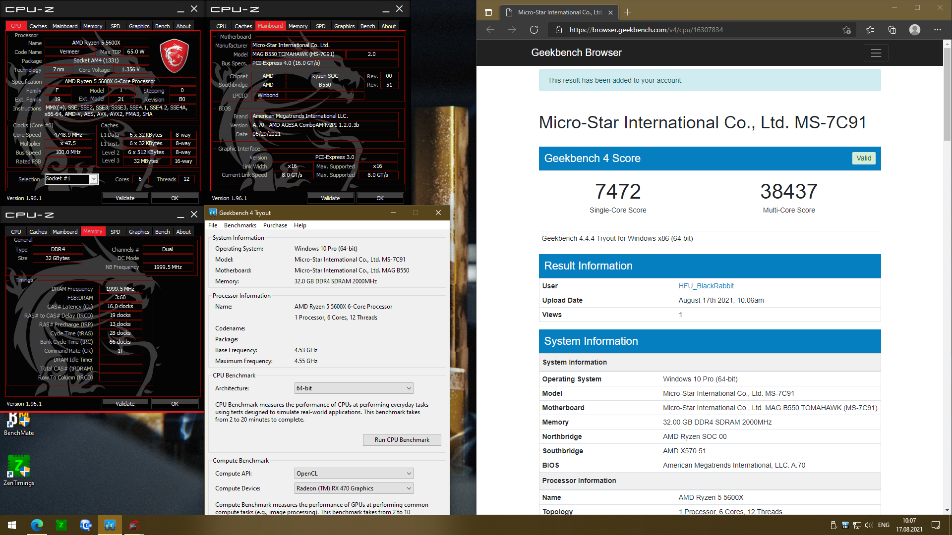Open the Windows Start menu

click(x=12, y=525)
